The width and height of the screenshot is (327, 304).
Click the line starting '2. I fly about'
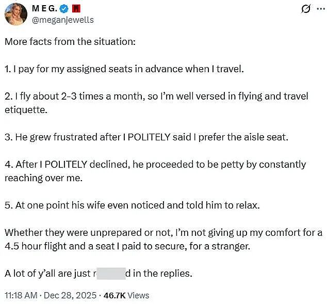coord(156,97)
